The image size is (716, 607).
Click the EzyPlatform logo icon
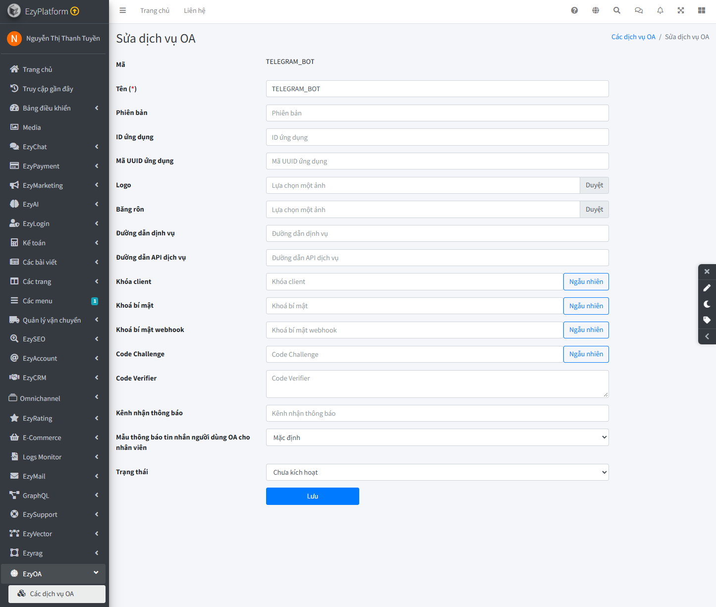point(14,11)
